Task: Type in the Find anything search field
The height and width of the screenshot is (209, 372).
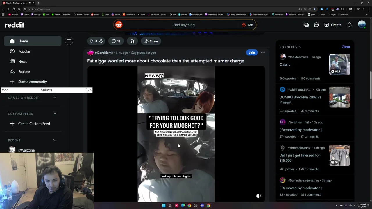Action: tap(184, 25)
